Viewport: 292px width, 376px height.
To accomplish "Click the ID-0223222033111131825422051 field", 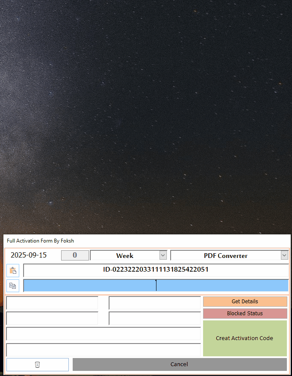I will tap(156, 270).
